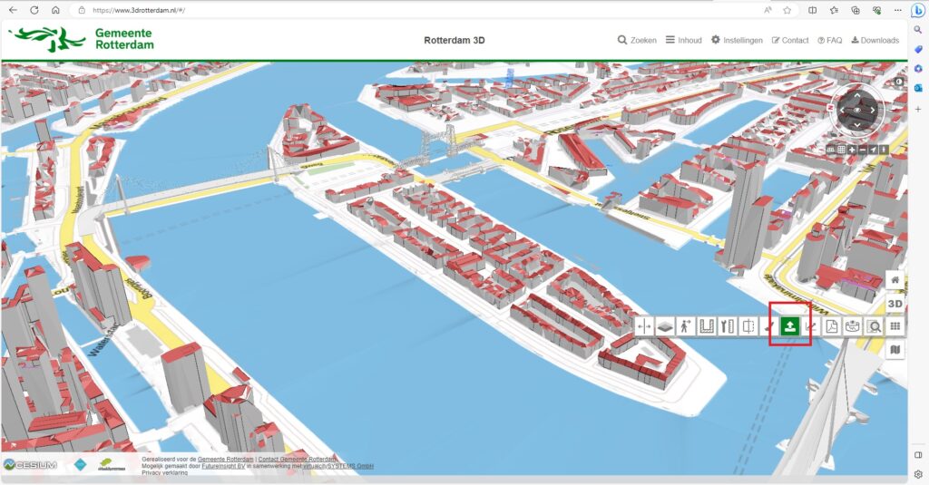Toggle the grid toolbox button
This screenshot has height=485, width=929.
pyautogui.click(x=895, y=326)
